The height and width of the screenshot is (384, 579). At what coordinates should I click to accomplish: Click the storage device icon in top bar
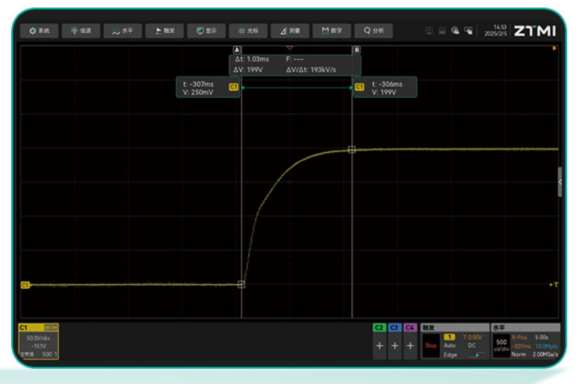tap(442, 30)
